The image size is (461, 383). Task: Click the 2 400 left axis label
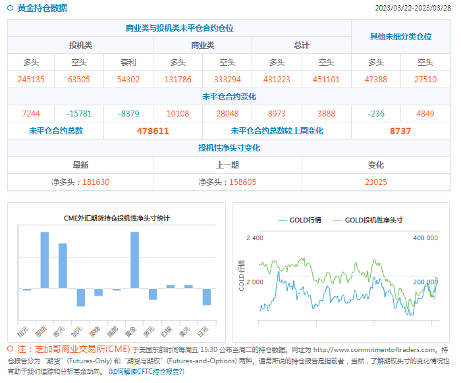(x=255, y=238)
